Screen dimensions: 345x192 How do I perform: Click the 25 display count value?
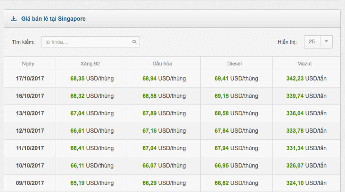click(x=312, y=42)
